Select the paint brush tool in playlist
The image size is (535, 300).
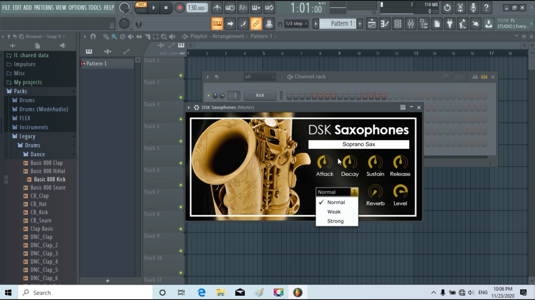(114, 36)
